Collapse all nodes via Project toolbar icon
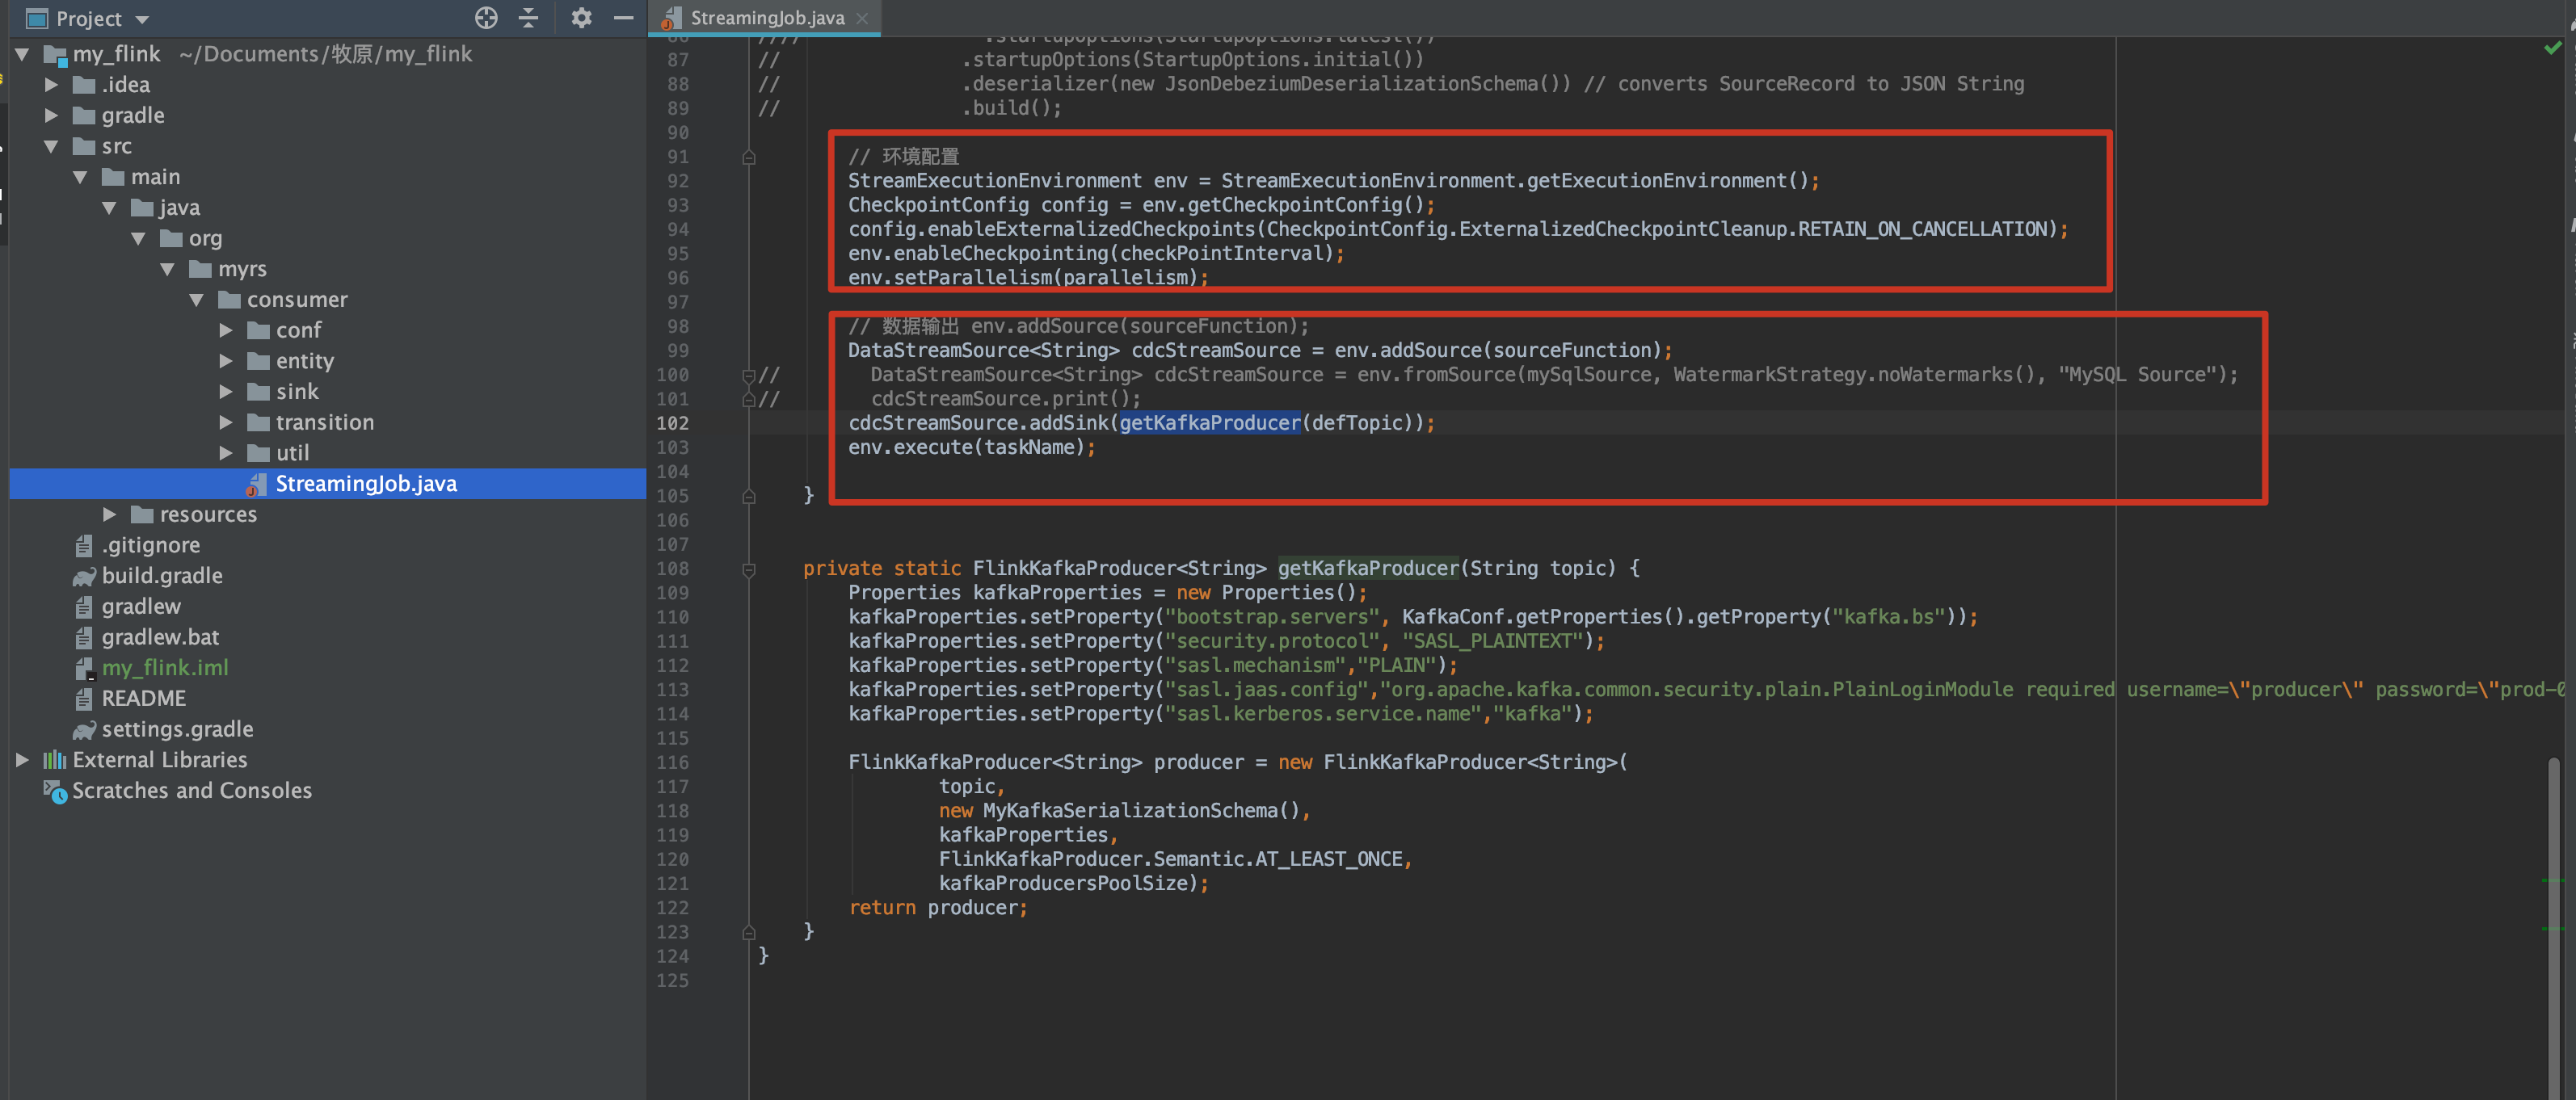The width and height of the screenshot is (2576, 1100). 528,18
